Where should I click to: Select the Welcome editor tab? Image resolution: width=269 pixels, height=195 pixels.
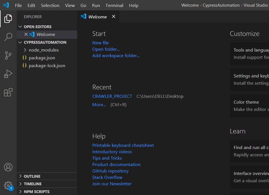[x=98, y=16]
